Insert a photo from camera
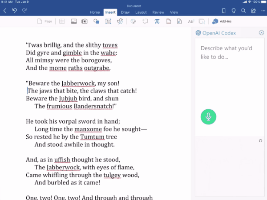 pos(85,21)
